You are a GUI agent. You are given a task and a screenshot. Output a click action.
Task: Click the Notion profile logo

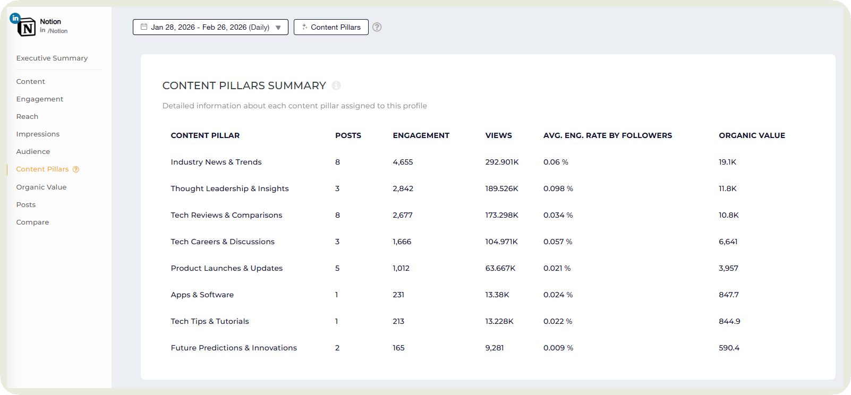(x=27, y=27)
